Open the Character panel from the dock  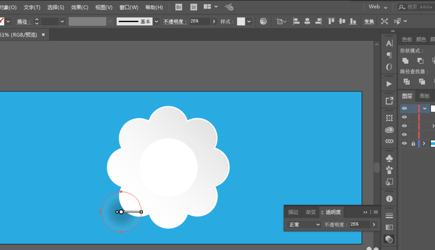pyautogui.click(x=389, y=43)
